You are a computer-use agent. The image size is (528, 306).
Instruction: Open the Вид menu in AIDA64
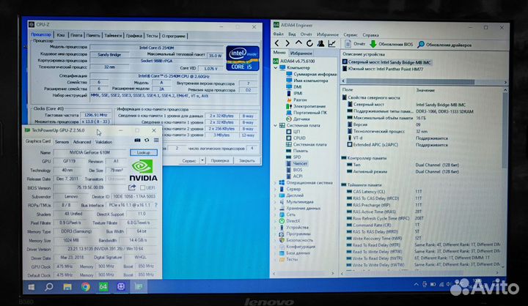(292, 34)
